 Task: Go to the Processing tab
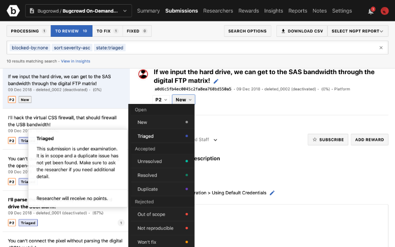[x=28, y=31]
